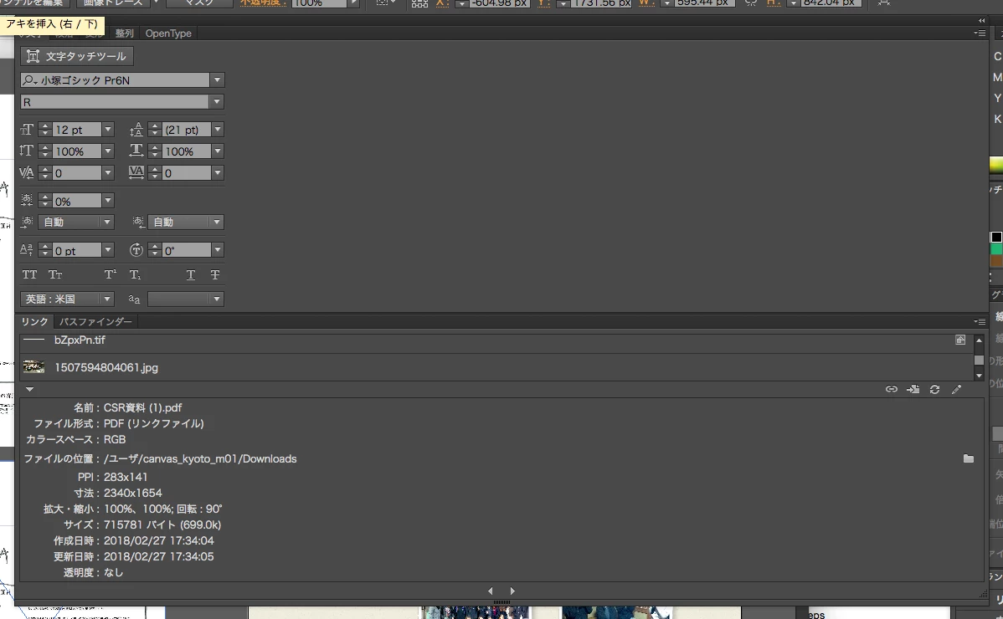1003x619 pixels.
Task: Increase font size with stepper up arrow
Action: (44, 125)
